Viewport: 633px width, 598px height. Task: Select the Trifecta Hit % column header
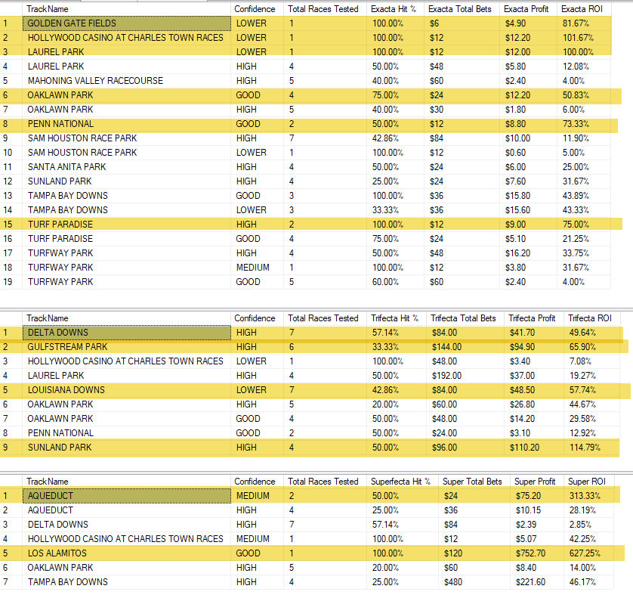point(395,318)
